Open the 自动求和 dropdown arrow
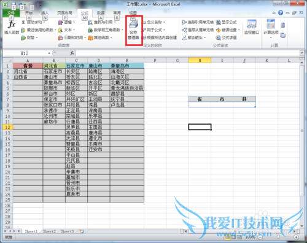The width and height of the screenshot is (307, 243). [x=44, y=22]
